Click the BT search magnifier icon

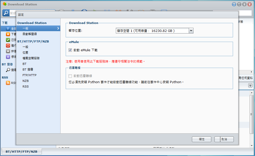[x=8, y=70]
